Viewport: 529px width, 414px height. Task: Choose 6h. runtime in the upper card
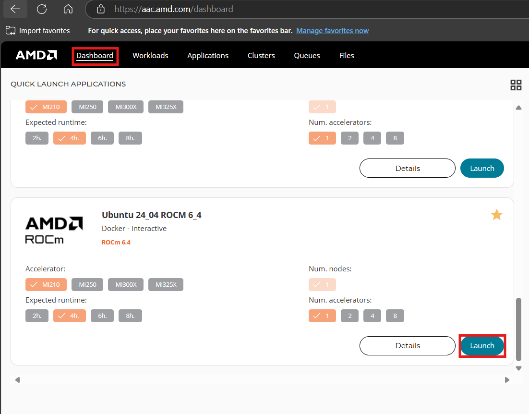[102, 138]
